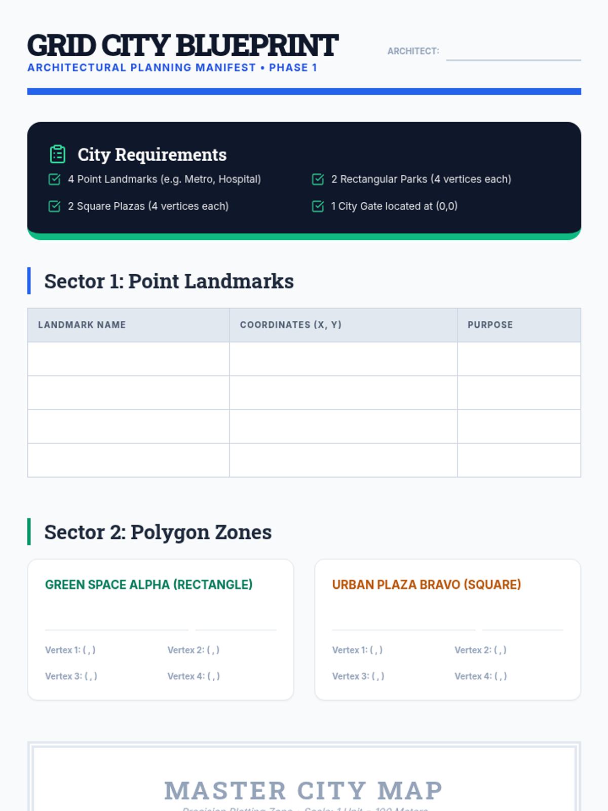Screen dimensions: 608x811
Task: Click the City Requirements clipboard icon
Action: [x=58, y=154]
